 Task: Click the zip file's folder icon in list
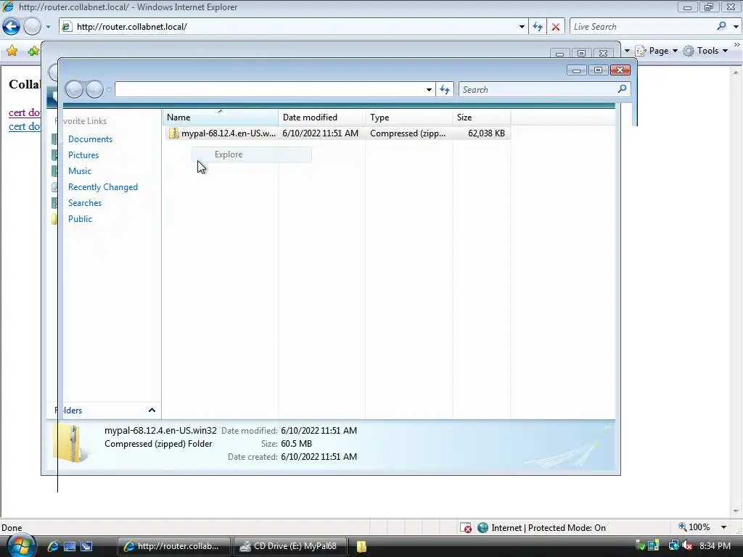[174, 133]
